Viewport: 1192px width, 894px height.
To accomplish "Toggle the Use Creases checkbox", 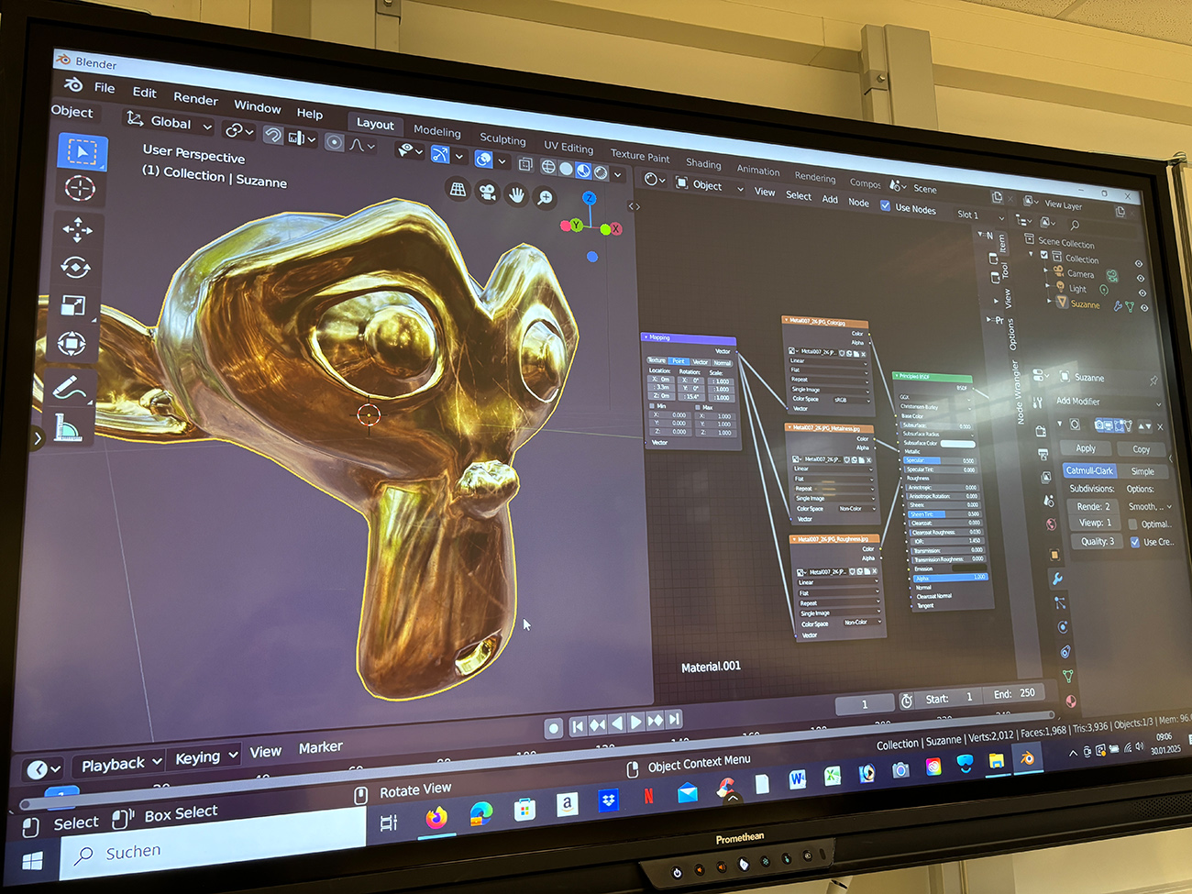I will tap(1135, 542).
